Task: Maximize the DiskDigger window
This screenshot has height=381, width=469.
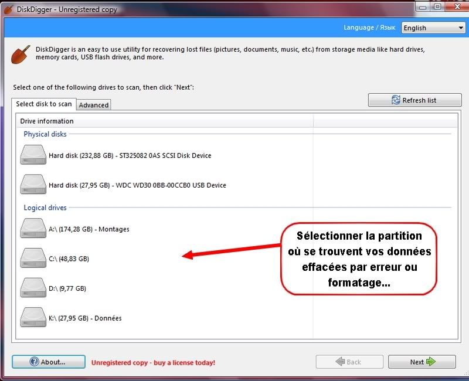Action: click(437, 6)
